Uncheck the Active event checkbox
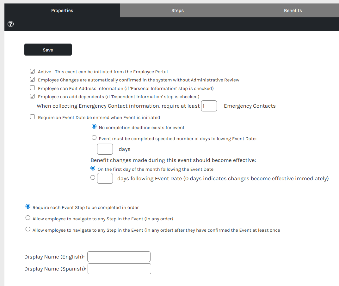The width and height of the screenshot is (339, 286). pyautogui.click(x=33, y=71)
